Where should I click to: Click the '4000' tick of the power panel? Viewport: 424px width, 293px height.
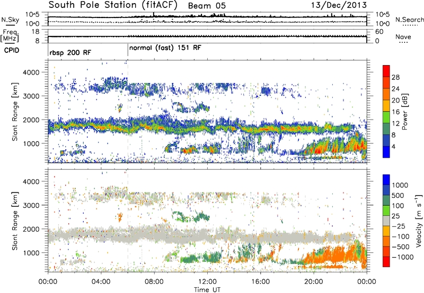[x=31, y=72]
